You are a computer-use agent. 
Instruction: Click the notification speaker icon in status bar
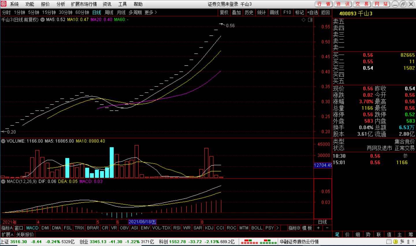pos(402,242)
